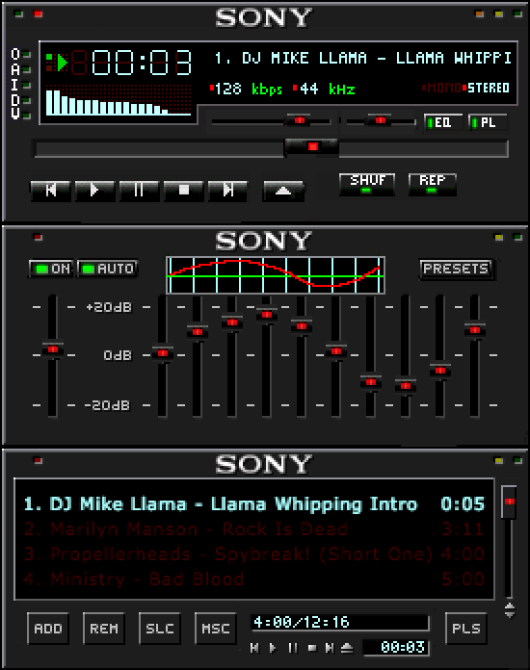
Task: Toggle always-on-top via clutterbar A
Action: [x=15, y=69]
